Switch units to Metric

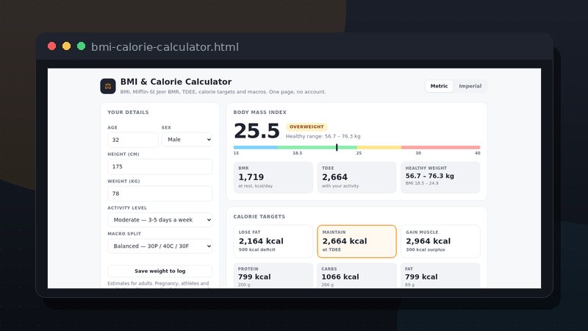(x=439, y=86)
